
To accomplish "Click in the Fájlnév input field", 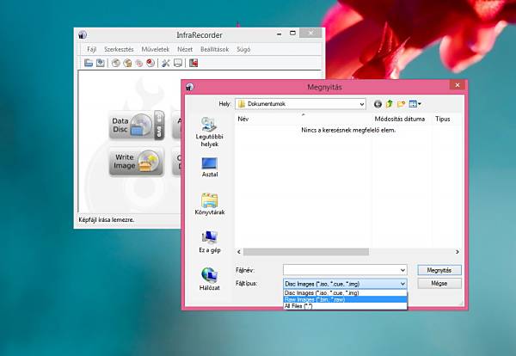I will pos(341,270).
